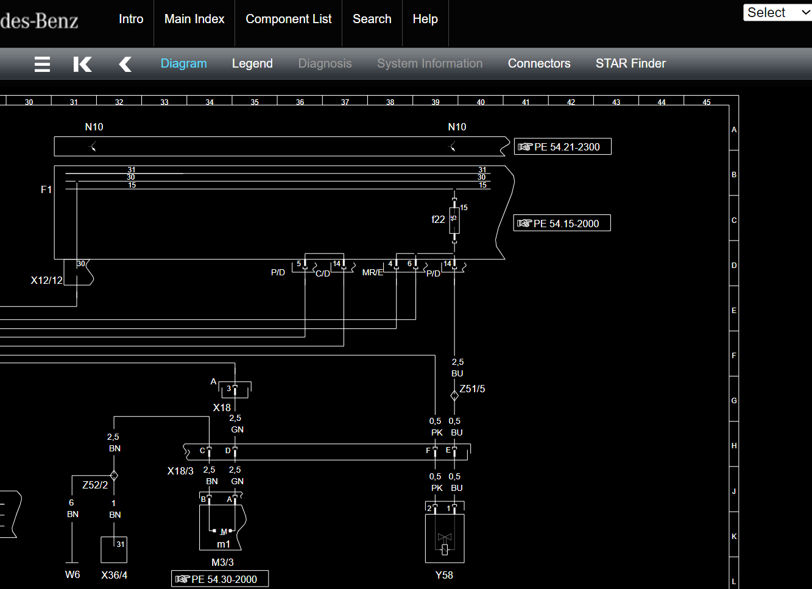Open the Component List menu
Screen dimensions: 812x589
[288, 19]
